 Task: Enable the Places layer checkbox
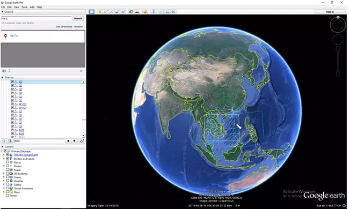click(8, 162)
